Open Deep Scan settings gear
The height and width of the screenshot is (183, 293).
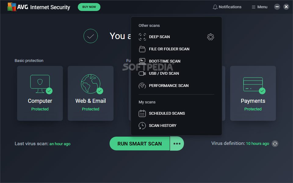210,37
